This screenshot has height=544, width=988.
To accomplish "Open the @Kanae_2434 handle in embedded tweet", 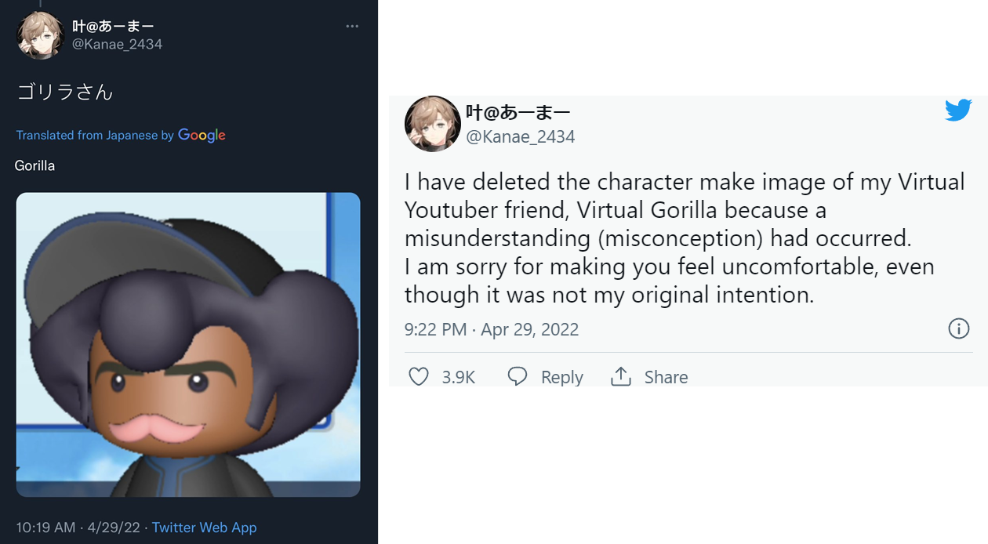I will [x=521, y=137].
